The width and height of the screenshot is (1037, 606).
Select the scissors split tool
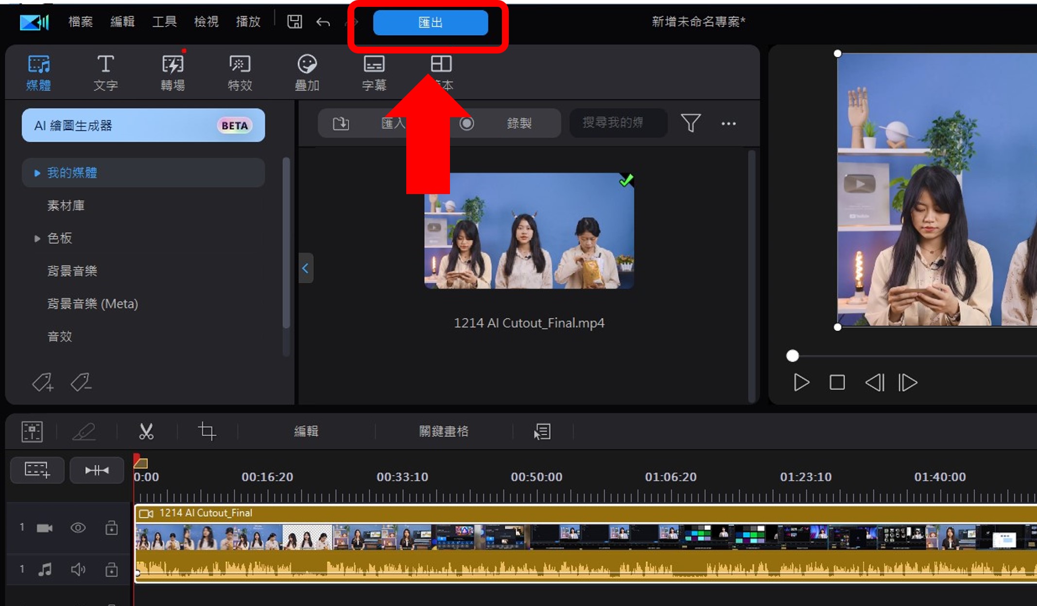[x=146, y=431]
